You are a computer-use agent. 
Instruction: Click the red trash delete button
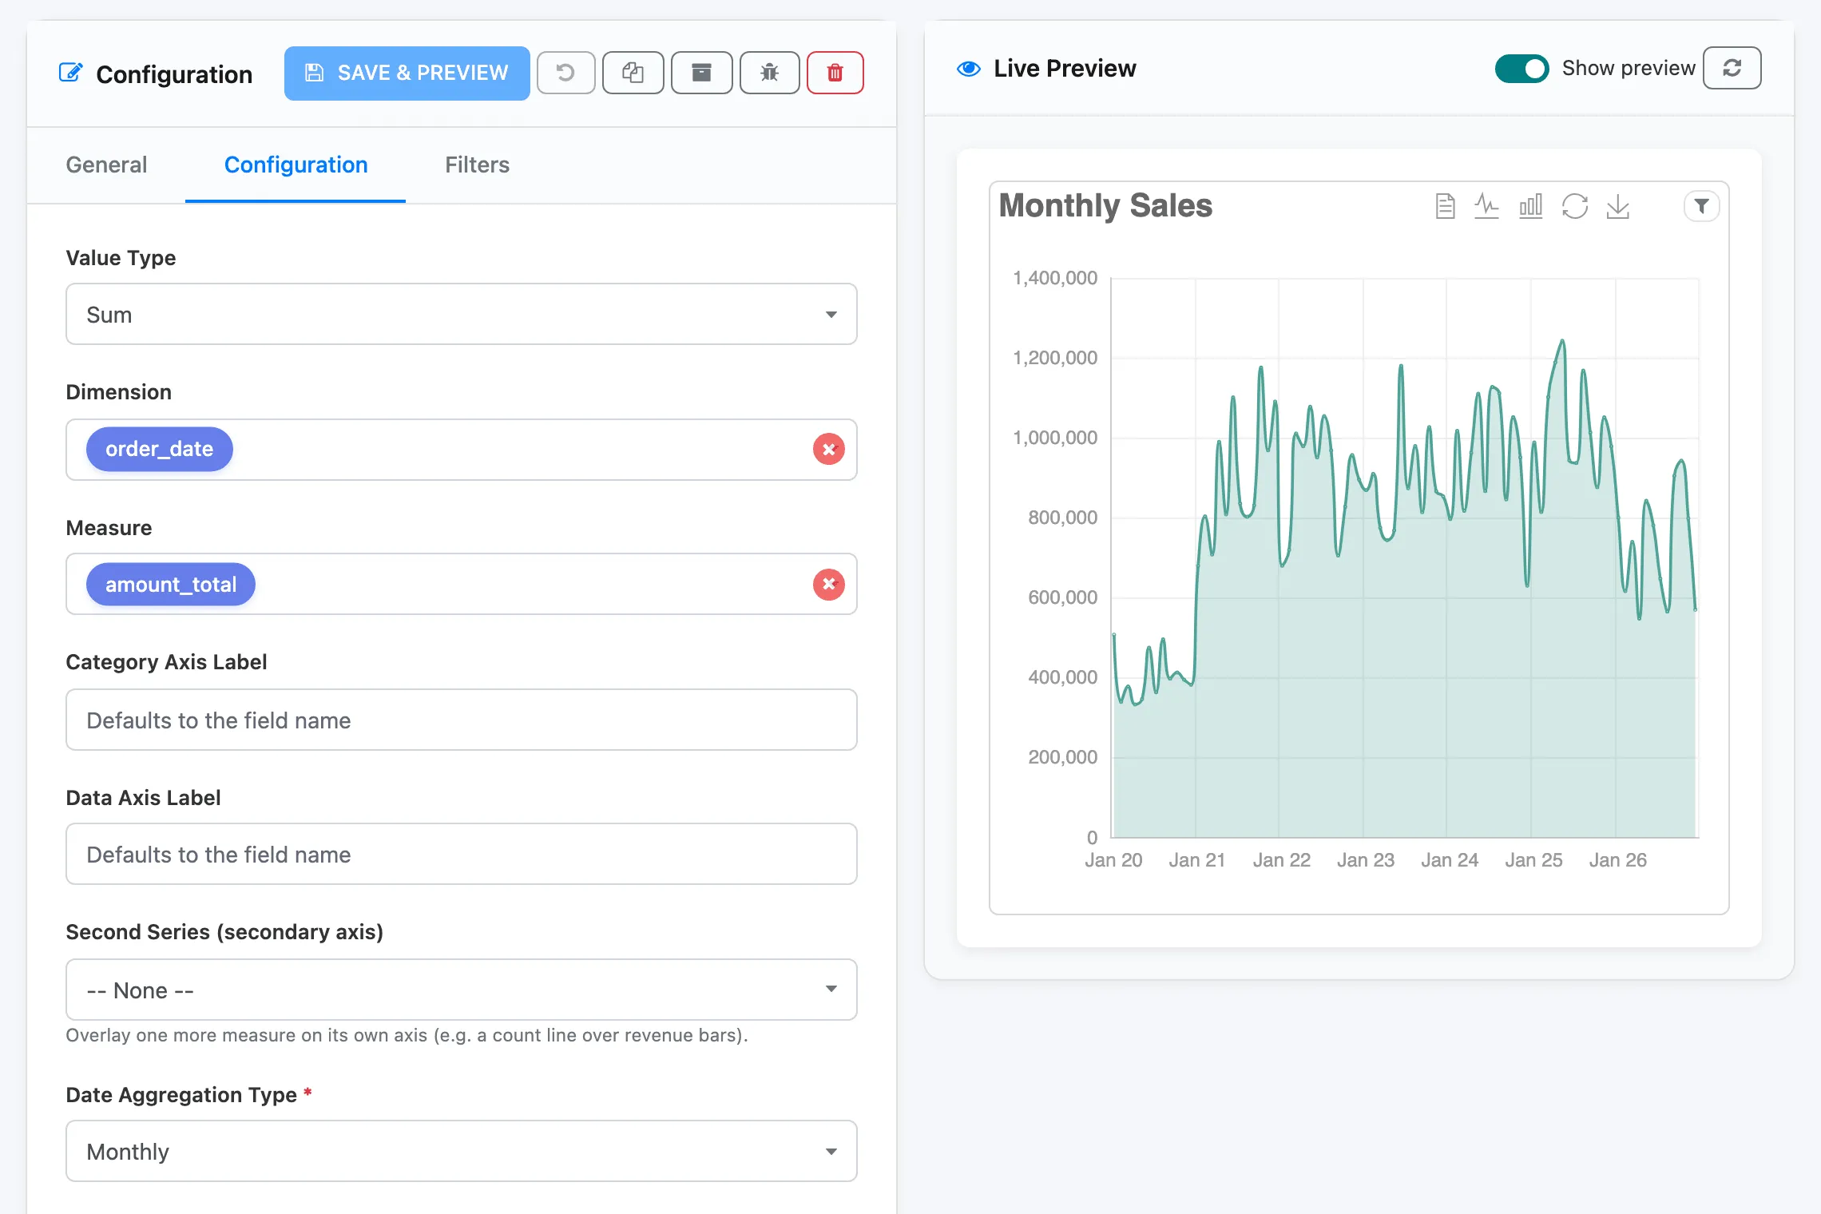pyautogui.click(x=835, y=73)
